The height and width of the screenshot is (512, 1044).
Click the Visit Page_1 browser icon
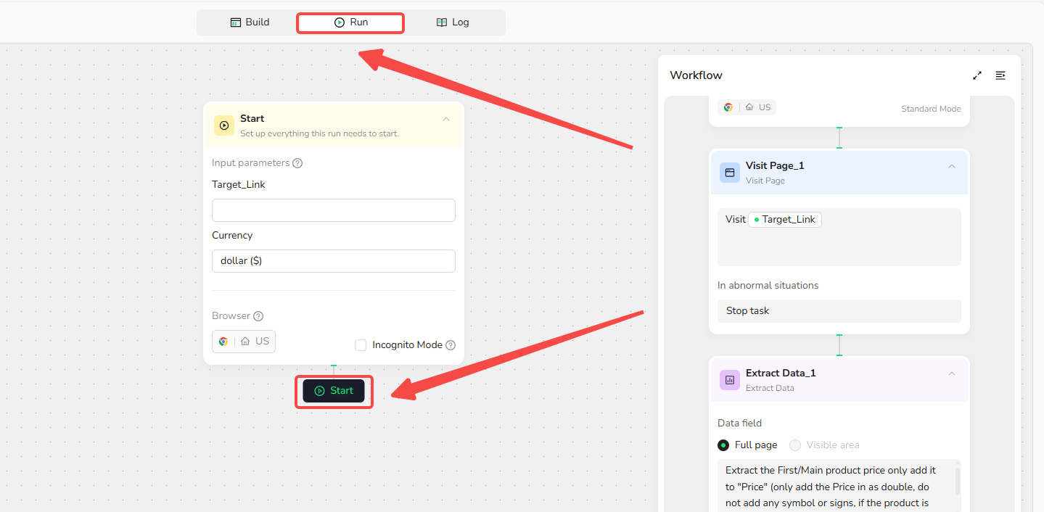(730, 173)
